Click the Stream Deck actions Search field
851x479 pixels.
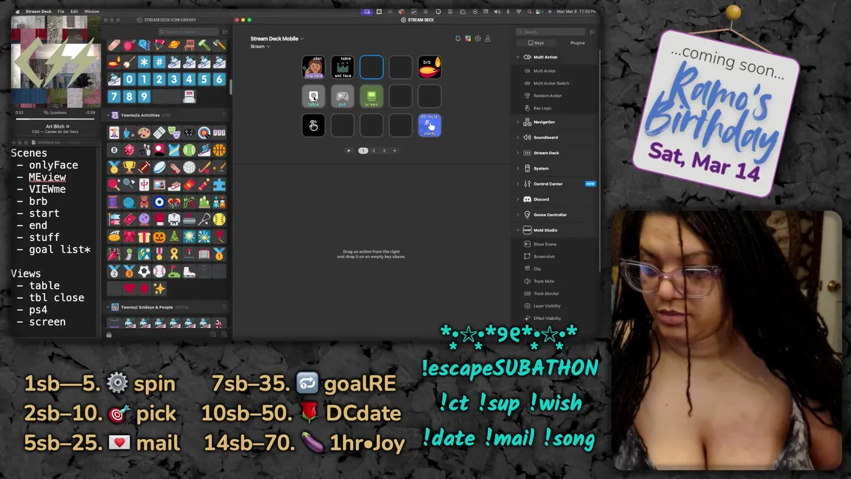[550, 32]
